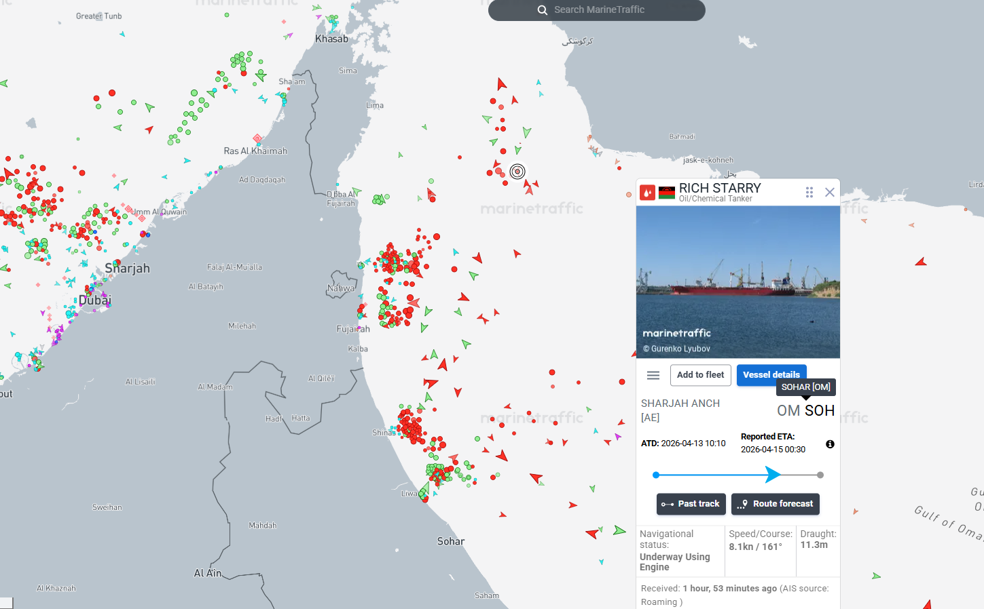Open Vessel details for RICH STARRY
This screenshot has height=609, width=984.
(771, 375)
